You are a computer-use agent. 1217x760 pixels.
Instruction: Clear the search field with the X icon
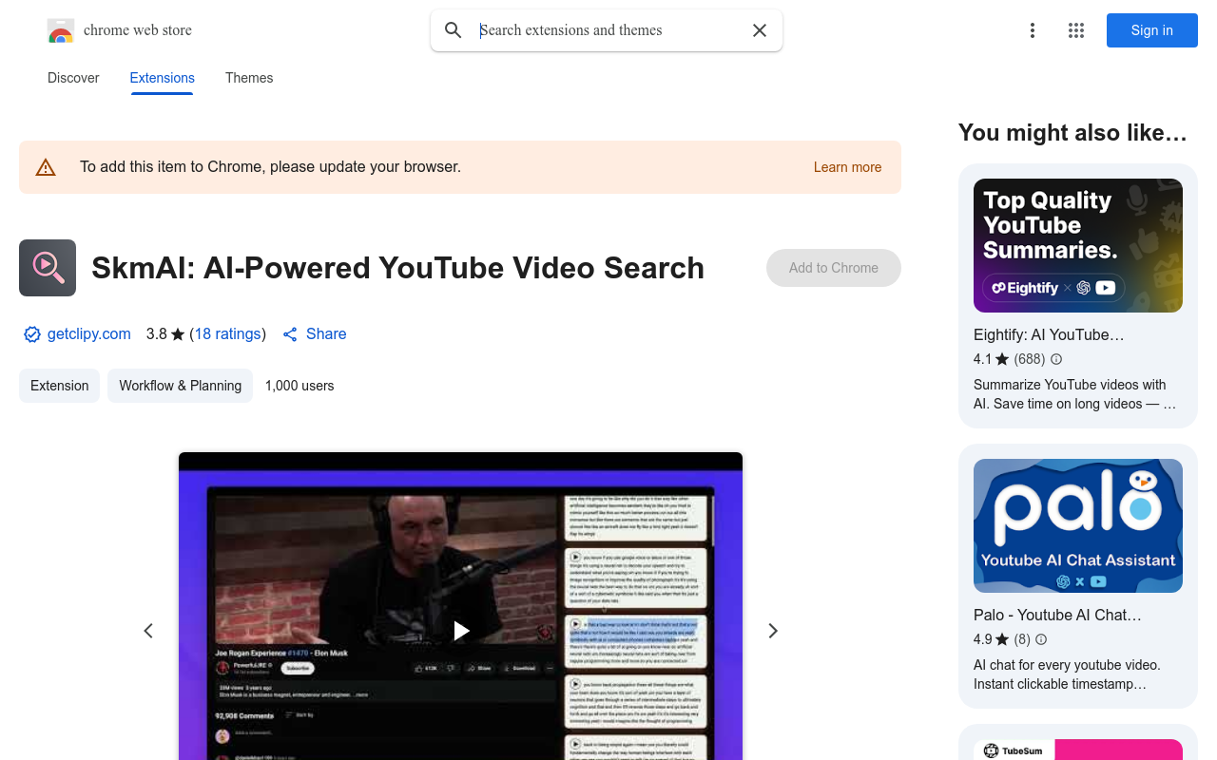[759, 30]
